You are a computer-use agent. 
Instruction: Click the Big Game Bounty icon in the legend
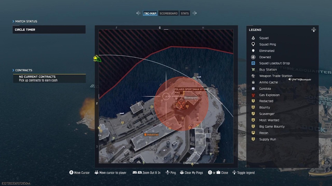pos(253,127)
